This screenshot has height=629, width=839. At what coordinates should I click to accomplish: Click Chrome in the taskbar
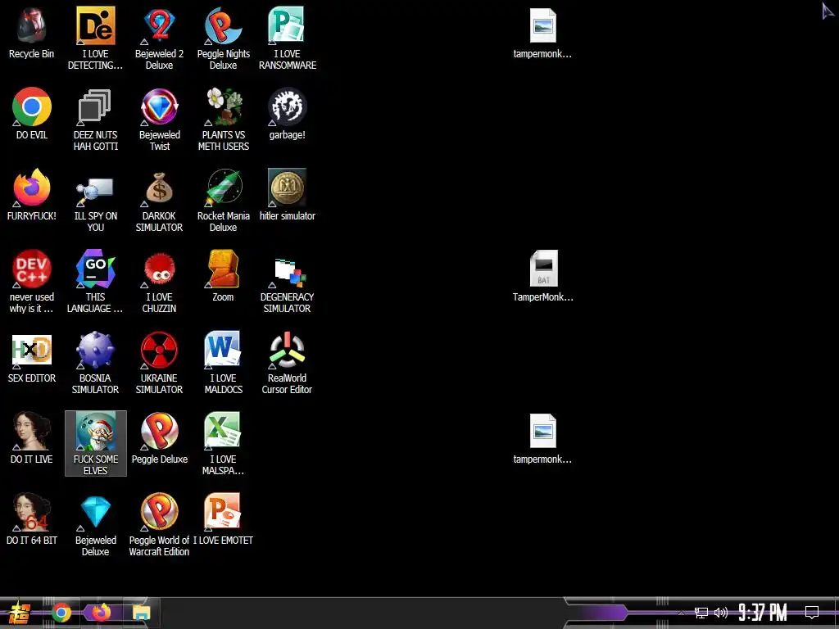pyautogui.click(x=61, y=613)
